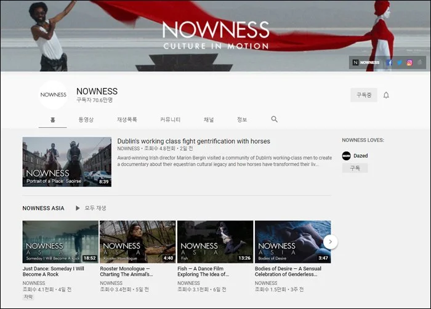The width and height of the screenshot is (431, 309).
Task: Click NOWNESS uploader name under Rooster Monologue
Action: point(111,283)
